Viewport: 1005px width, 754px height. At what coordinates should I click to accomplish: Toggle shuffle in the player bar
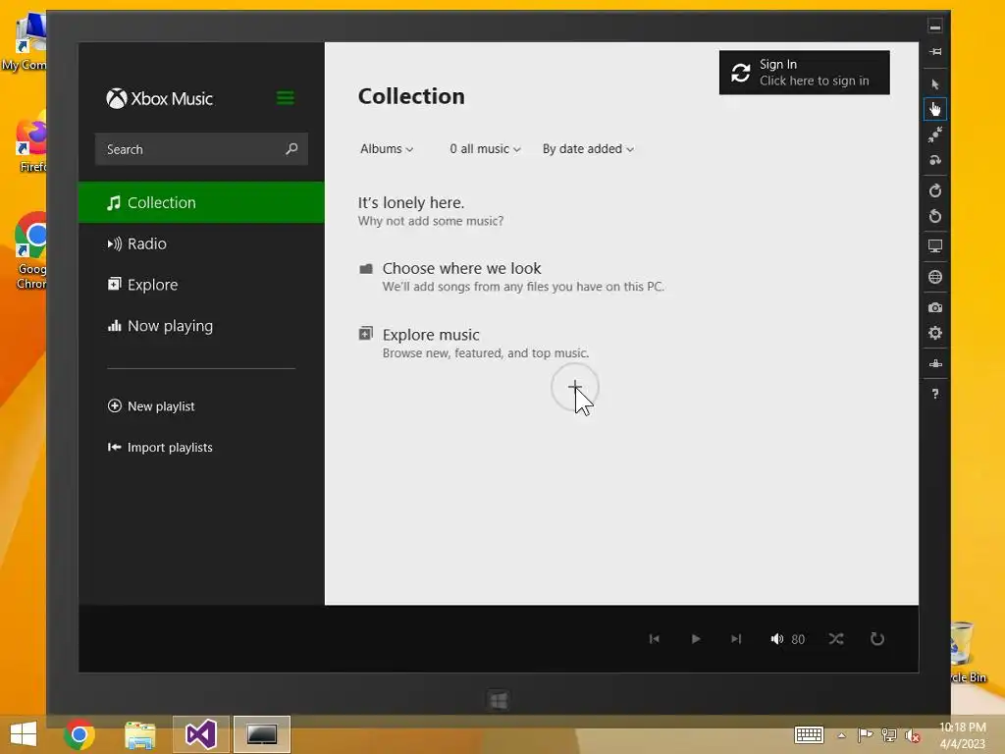tap(836, 638)
